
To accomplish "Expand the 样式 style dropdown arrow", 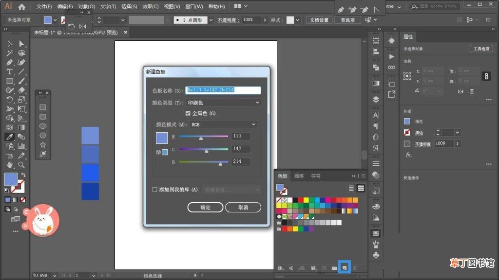I will 298,20.
